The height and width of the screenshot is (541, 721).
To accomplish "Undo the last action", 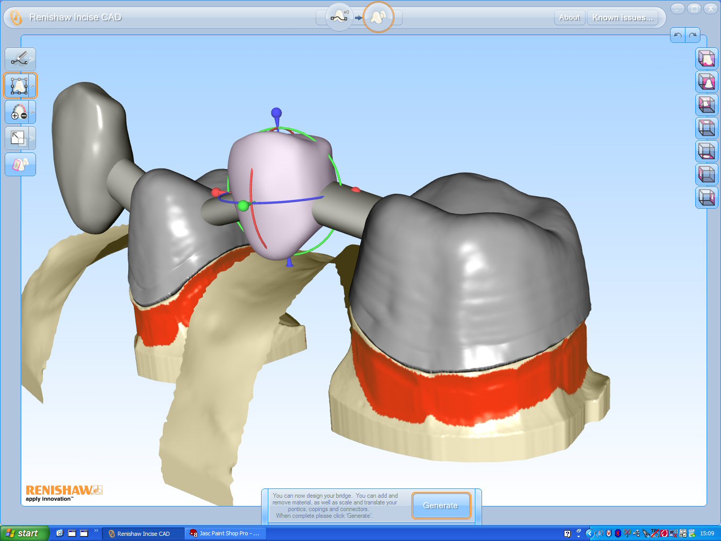I will tap(678, 36).
